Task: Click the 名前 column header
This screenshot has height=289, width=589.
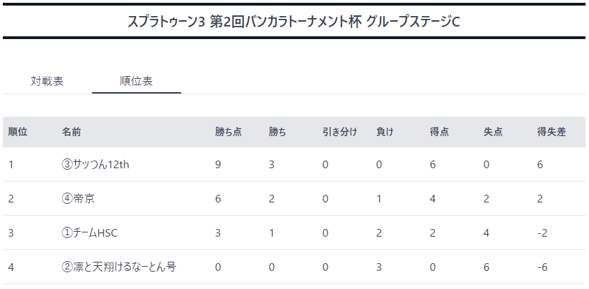Action: pos(71,132)
